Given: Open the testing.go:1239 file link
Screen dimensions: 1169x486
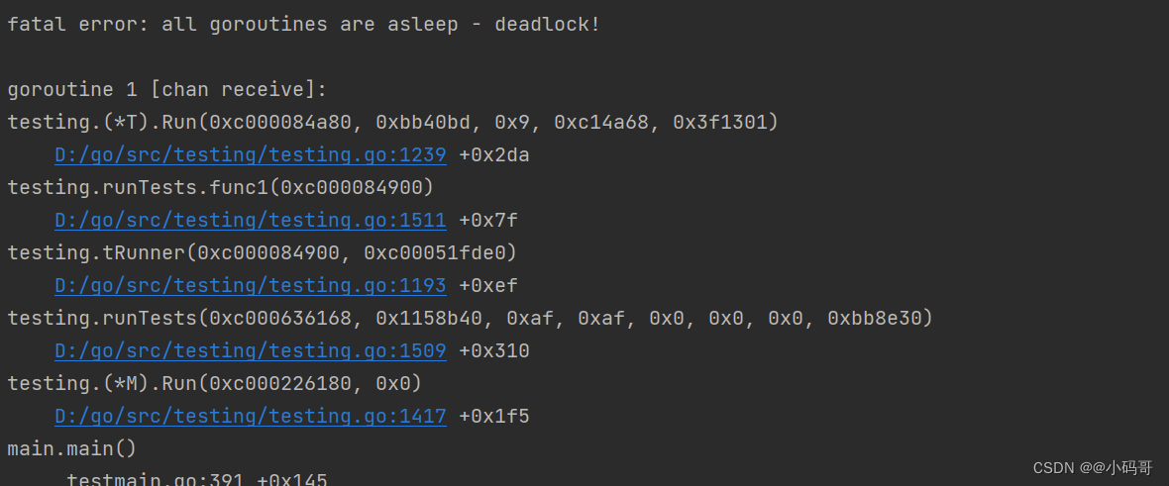Looking at the screenshot, I should (x=250, y=155).
